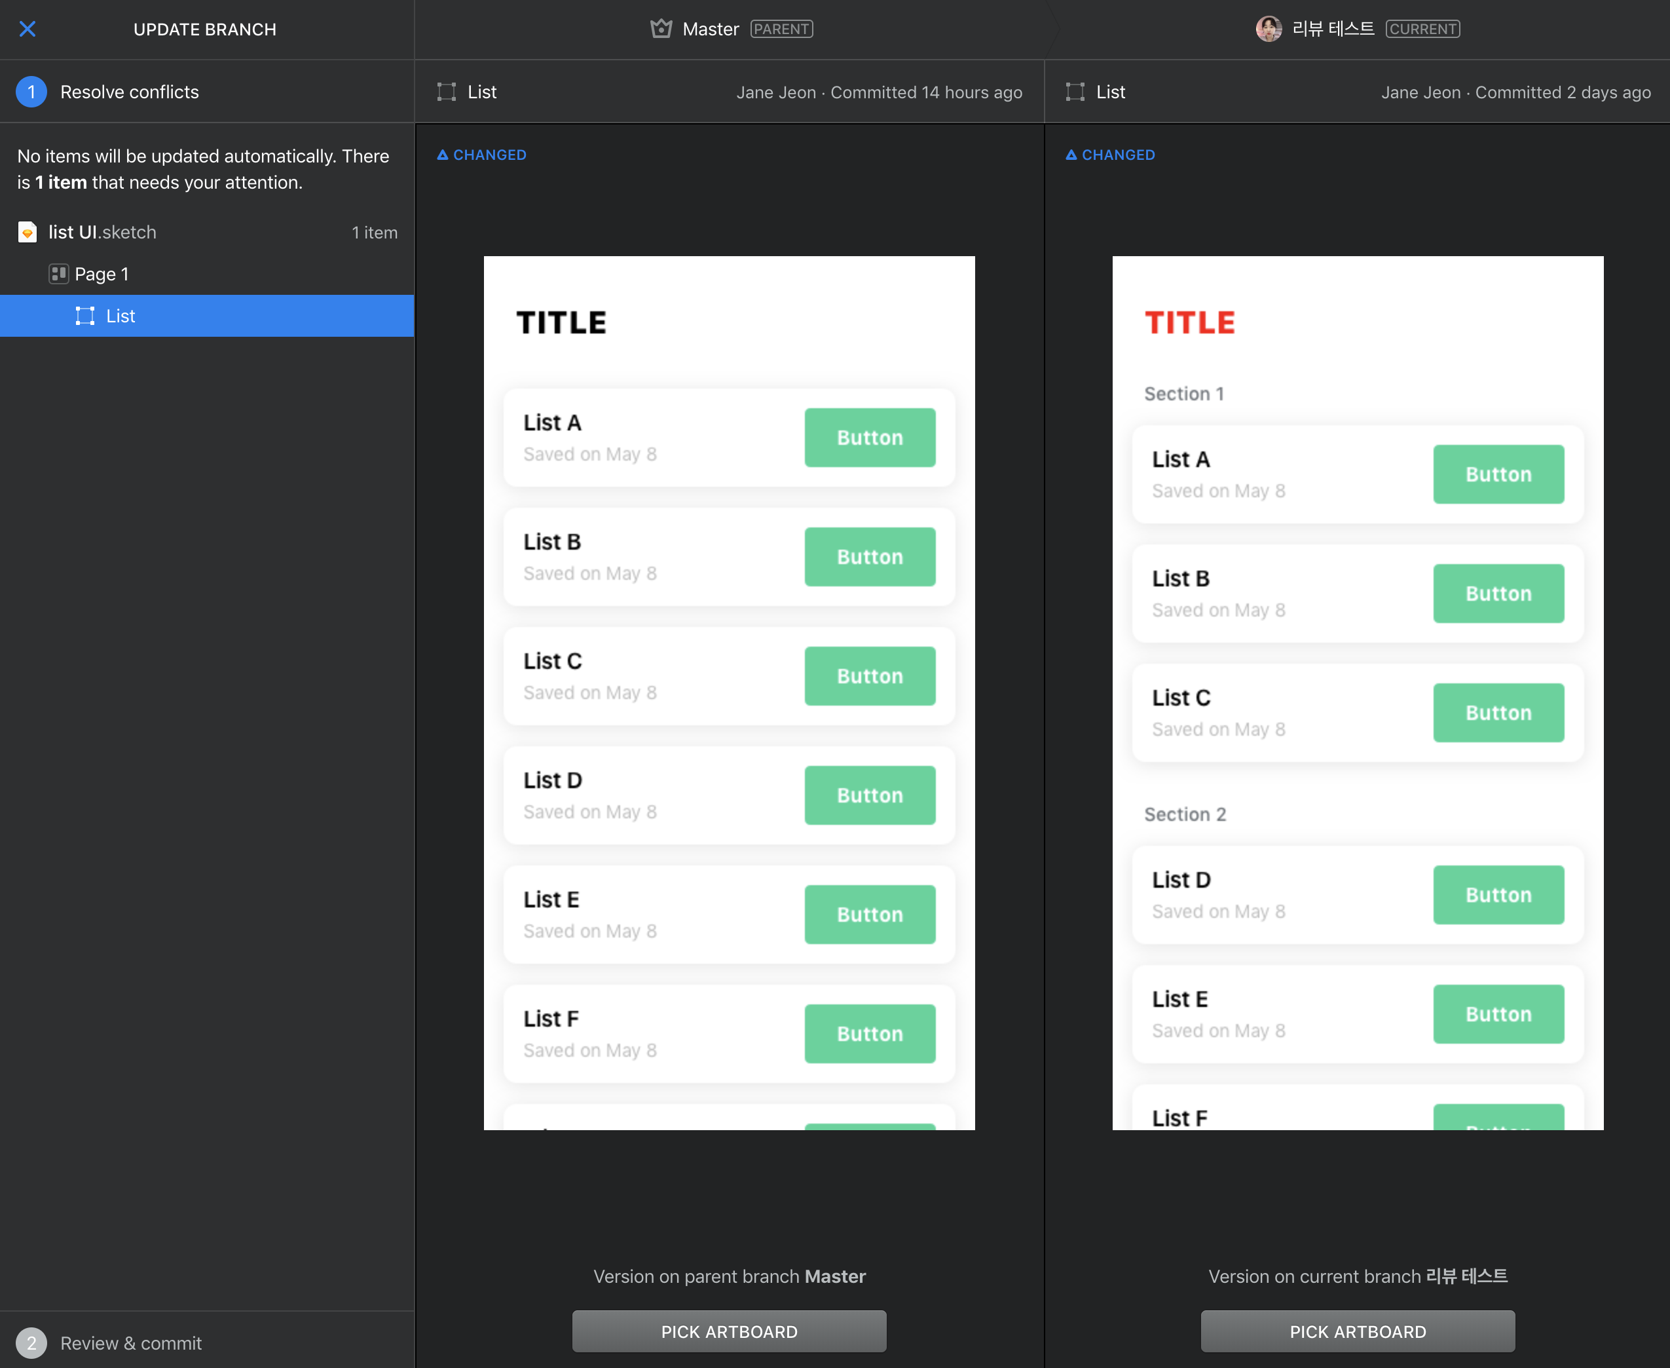Click step 1 Resolve conflicts badge
Viewport: 1670px width, 1368px height.
[31, 92]
